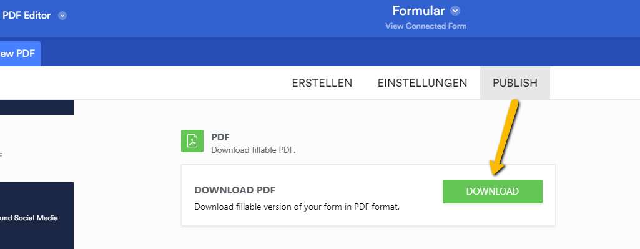Screen dimensions: 640x249
Task: Open the chevron beside PDF Editor
Action: point(62,16)
